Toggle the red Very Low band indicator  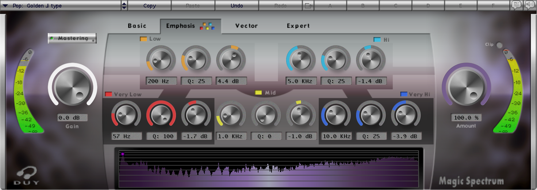click(108, 94)
